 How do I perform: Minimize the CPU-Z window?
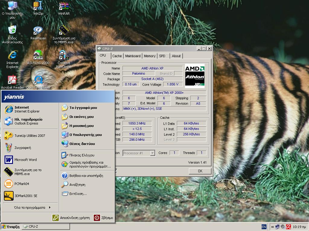coord(199,48)
